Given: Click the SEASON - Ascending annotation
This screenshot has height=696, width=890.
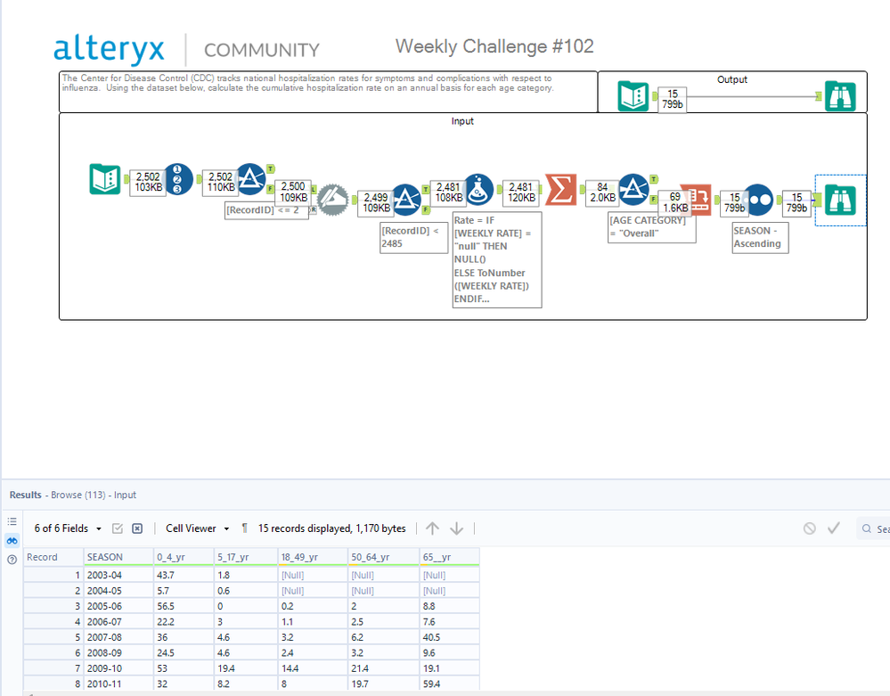Looking at the screenshot, I should click(x=760, y=237).
